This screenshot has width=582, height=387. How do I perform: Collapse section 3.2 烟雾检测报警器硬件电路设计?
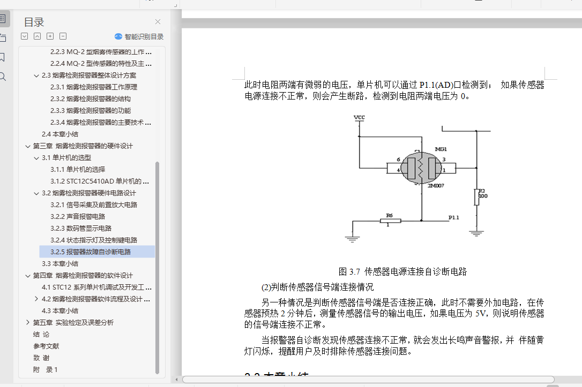pyautogui.click(x=36, y=193)
